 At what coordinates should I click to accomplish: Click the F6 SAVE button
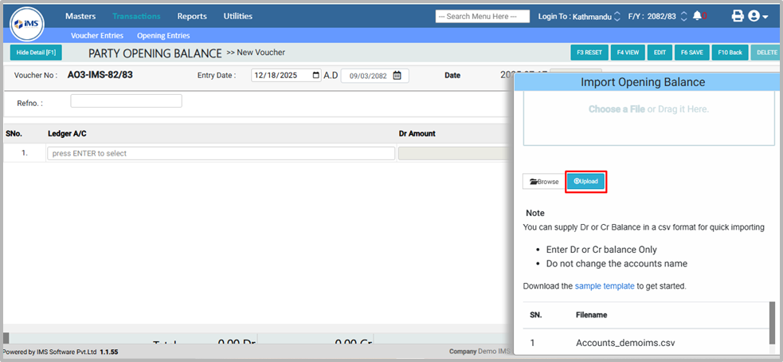point(690,53)
